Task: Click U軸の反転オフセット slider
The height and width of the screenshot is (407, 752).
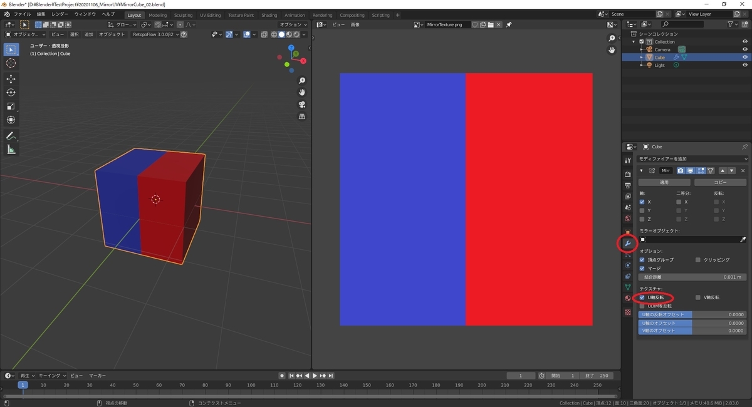Action: point(692,315)
